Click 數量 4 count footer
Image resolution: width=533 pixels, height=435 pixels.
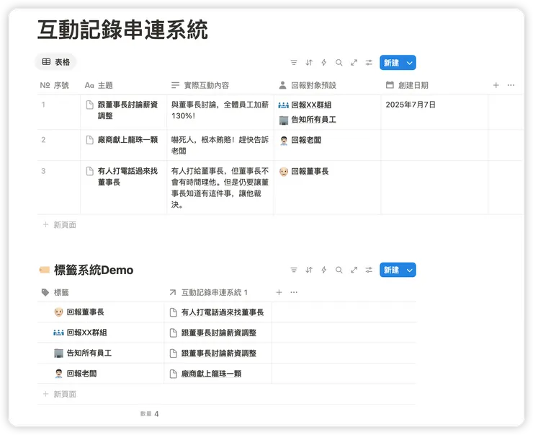(150, 414)
